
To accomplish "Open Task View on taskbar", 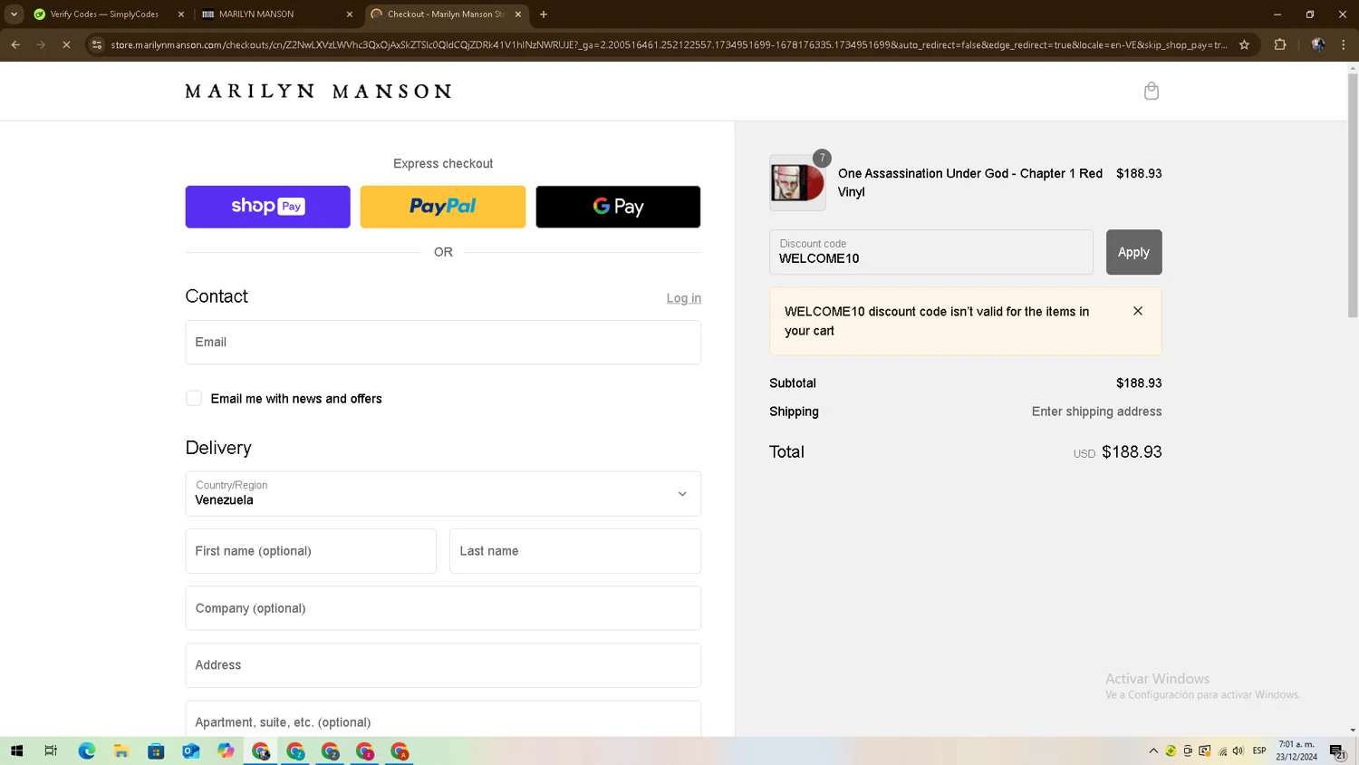I will click(51, 750).
